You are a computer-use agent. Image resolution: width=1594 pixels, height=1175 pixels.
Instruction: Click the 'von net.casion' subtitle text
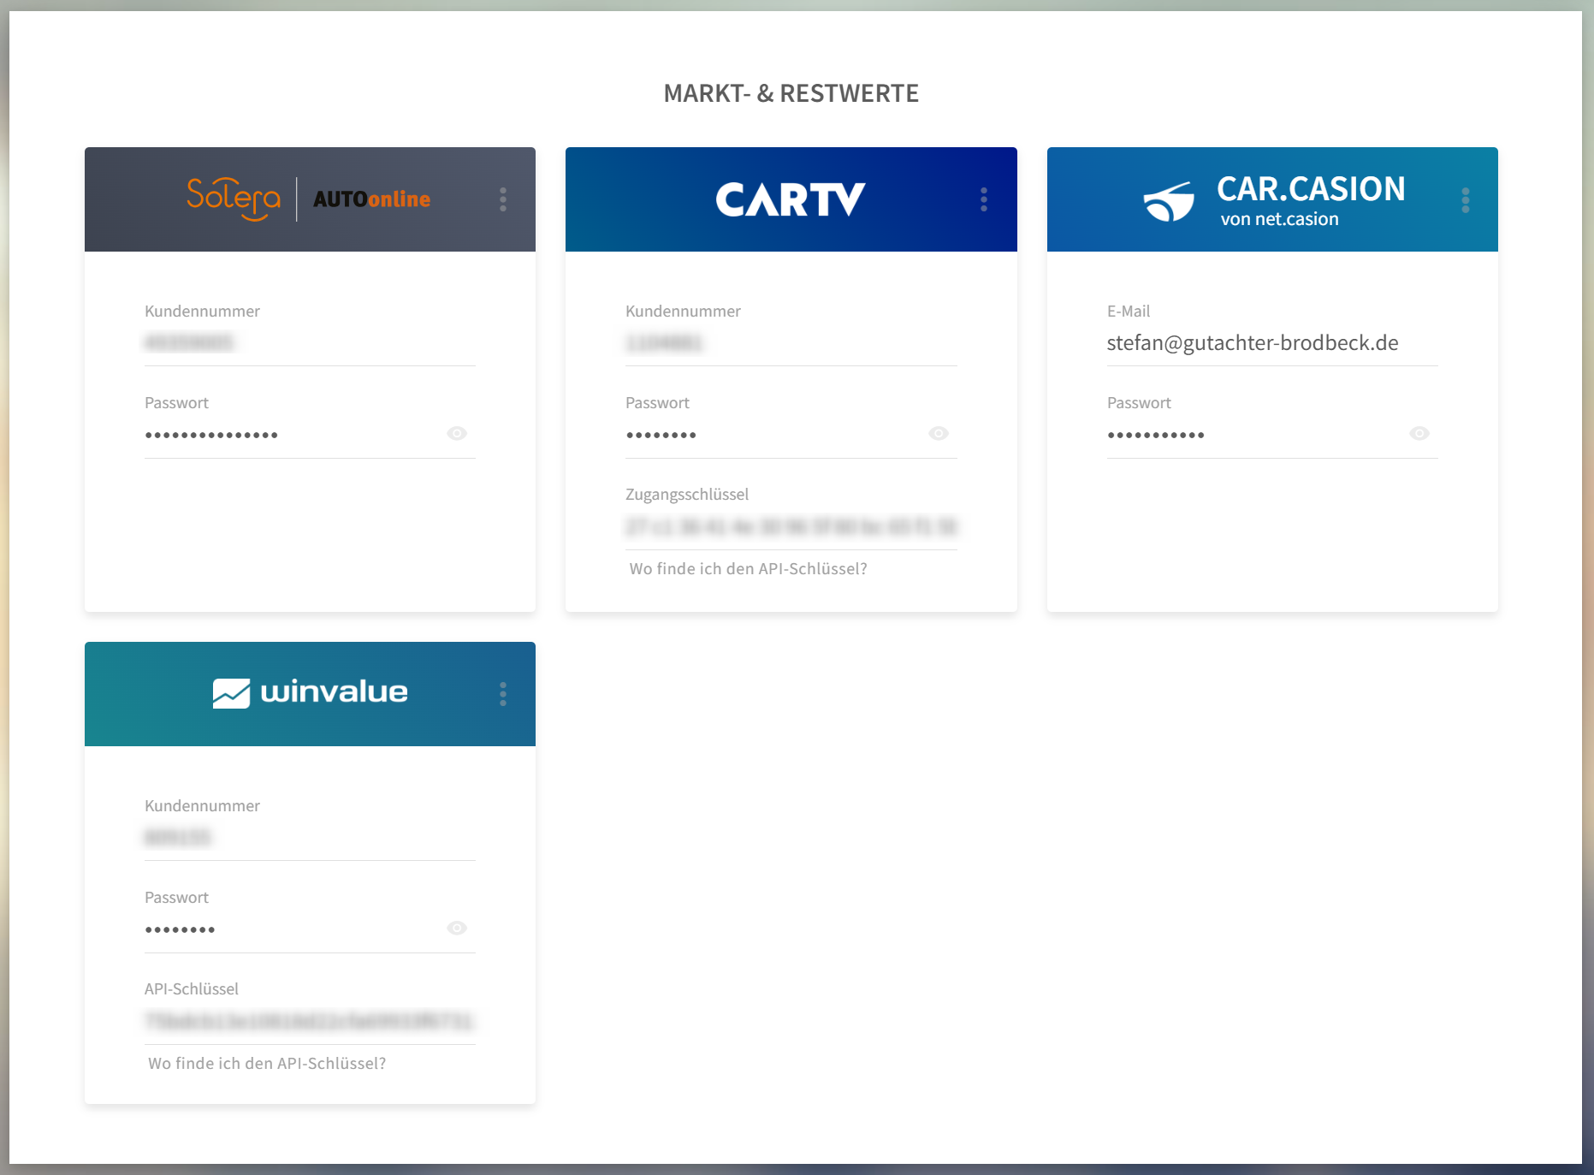point(1279,219)
